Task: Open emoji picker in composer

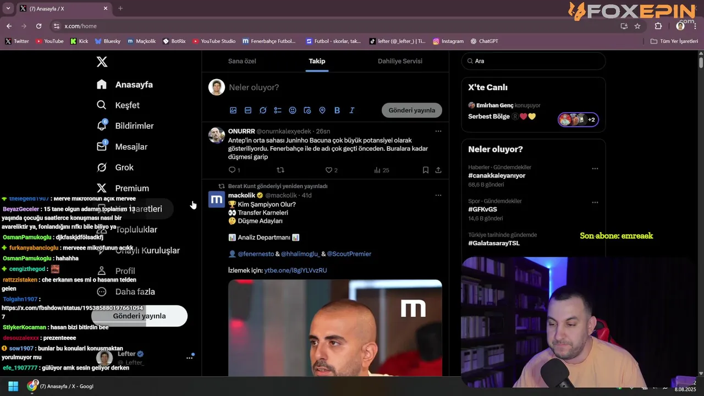Action: pos(293,111)
